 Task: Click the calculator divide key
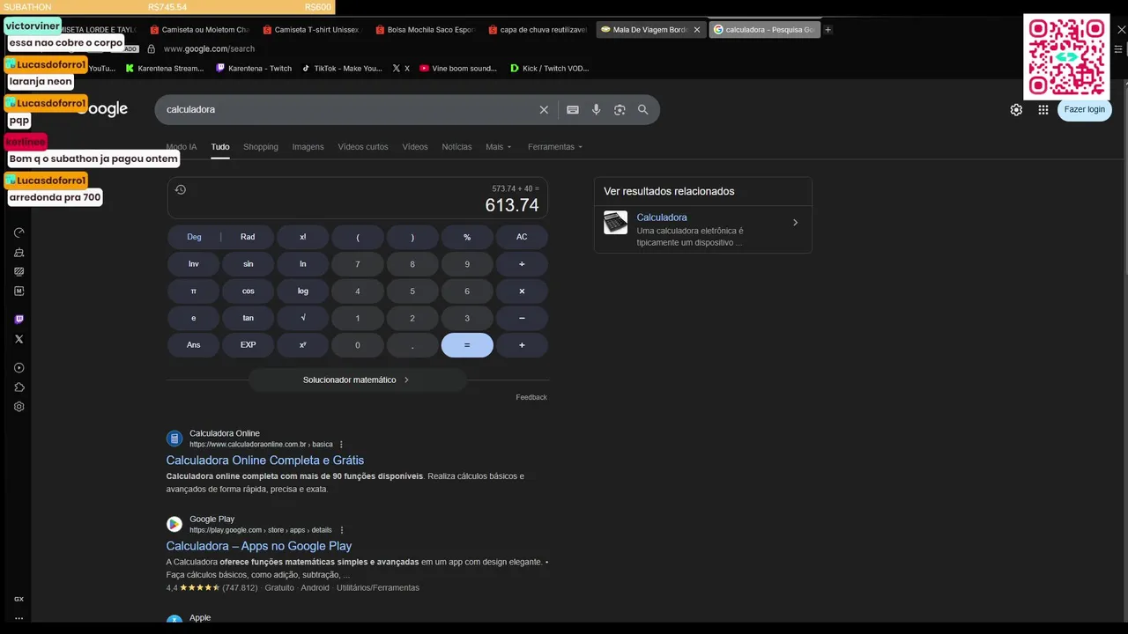coord(522,264)
